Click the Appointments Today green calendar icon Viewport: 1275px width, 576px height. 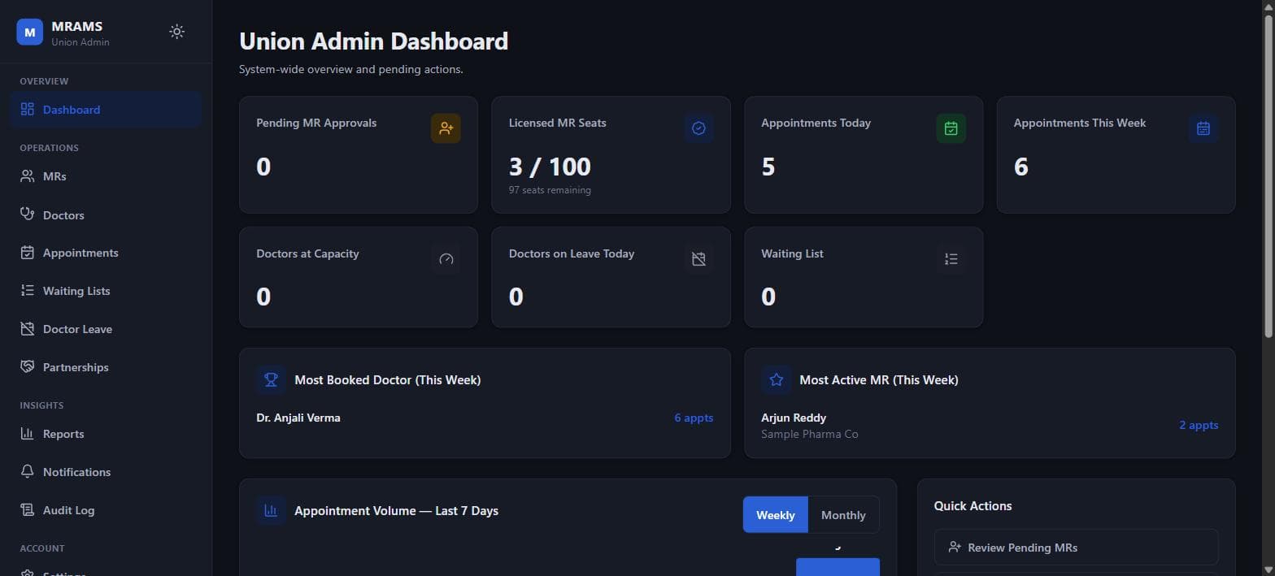click(x=951, y=128)
